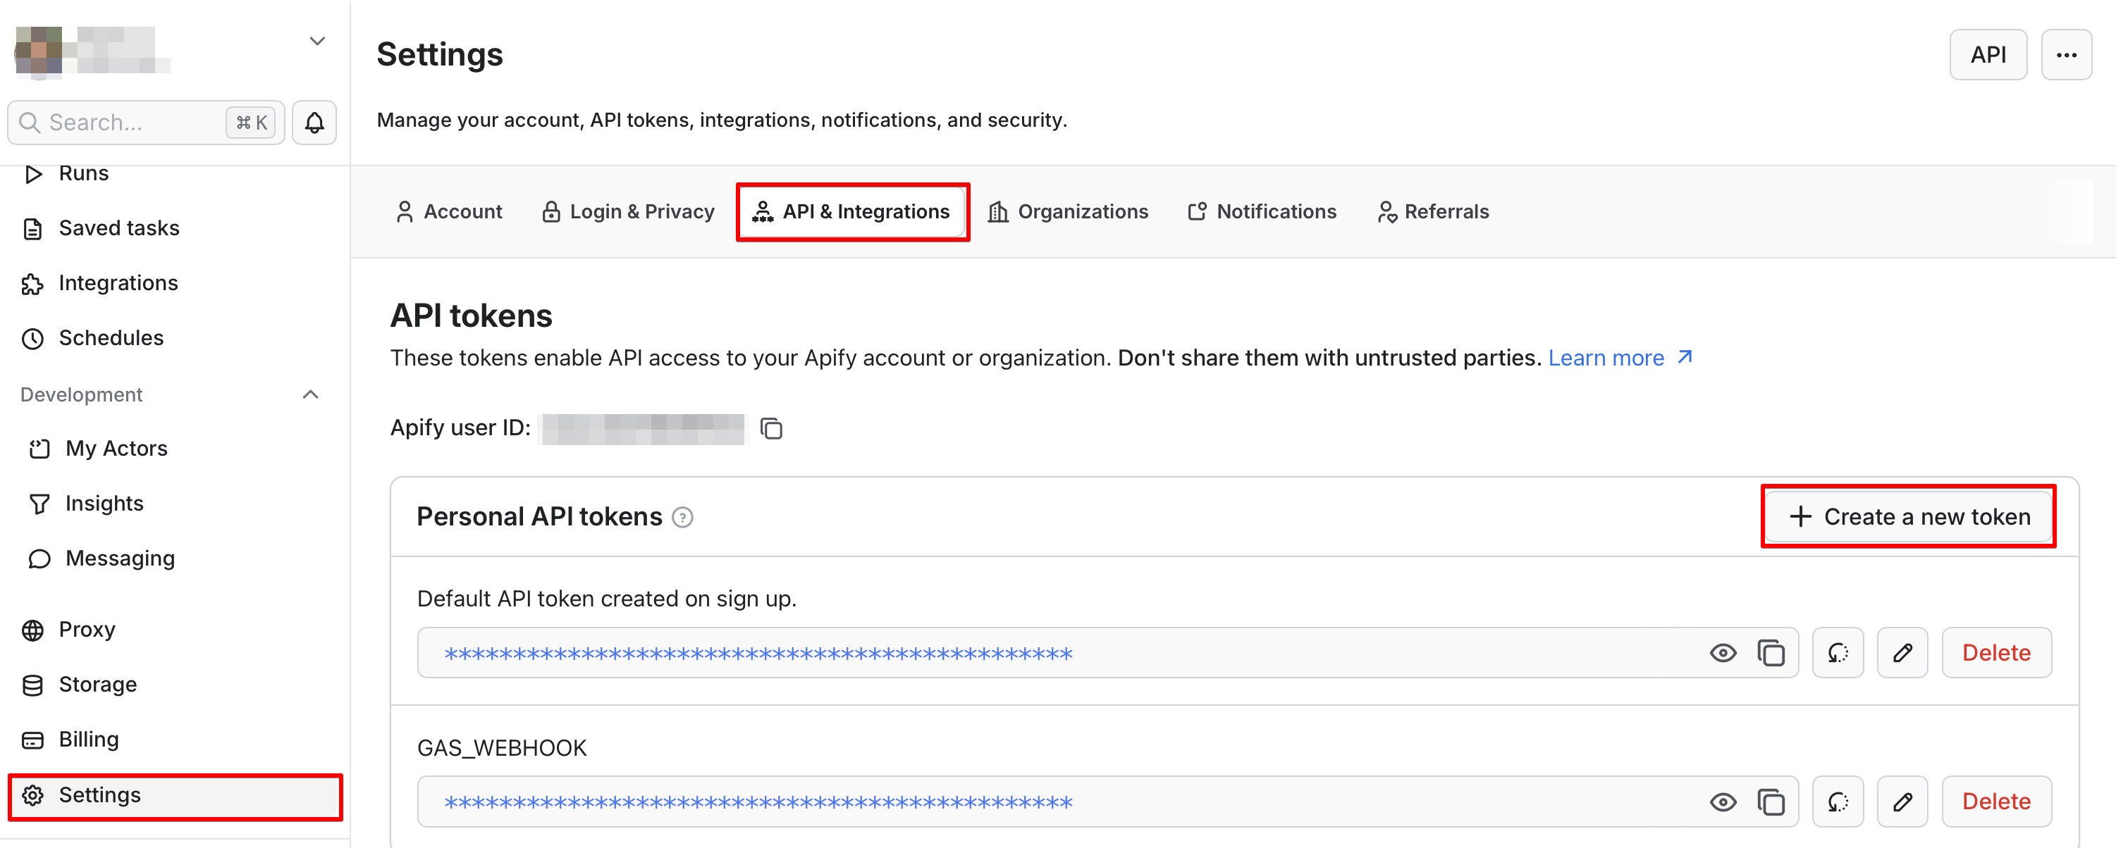
Task: Edit the default API token
Action: click(1902, 654)
